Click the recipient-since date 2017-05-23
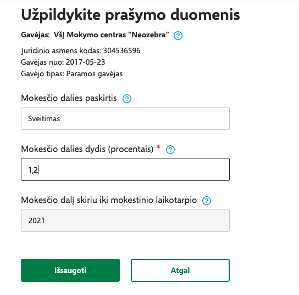 click(85, 63)
